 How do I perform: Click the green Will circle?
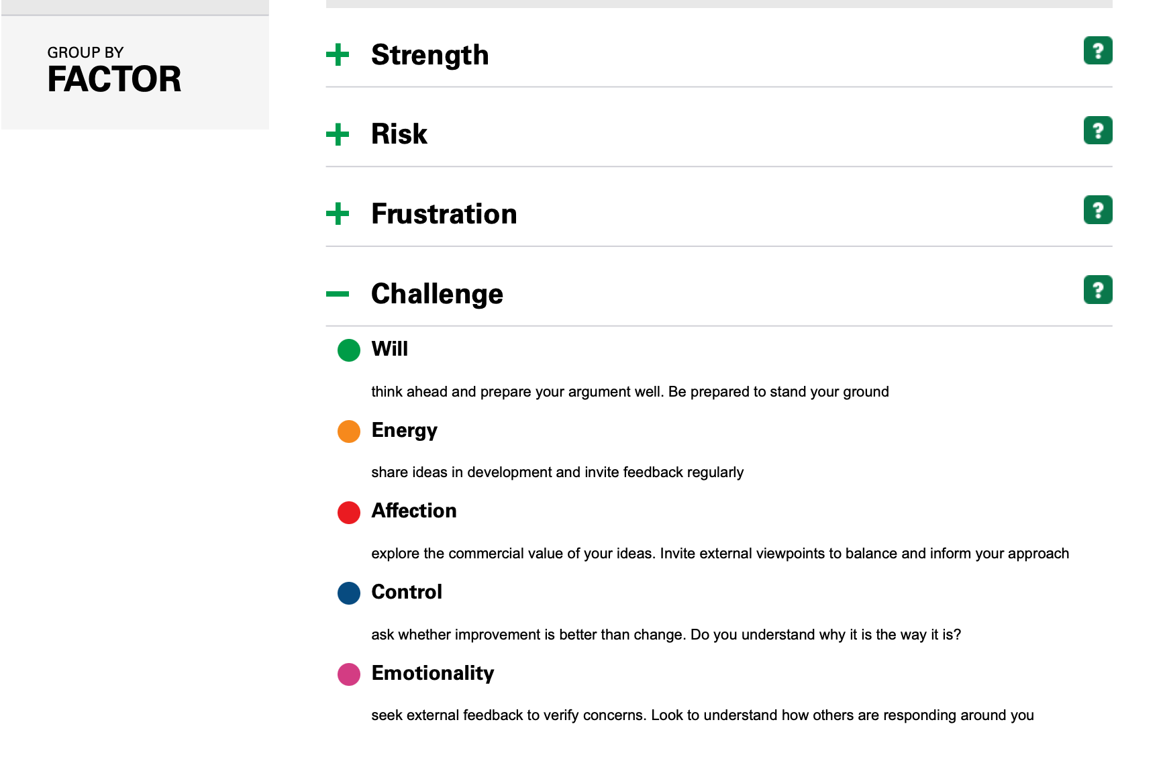[349, 350]
